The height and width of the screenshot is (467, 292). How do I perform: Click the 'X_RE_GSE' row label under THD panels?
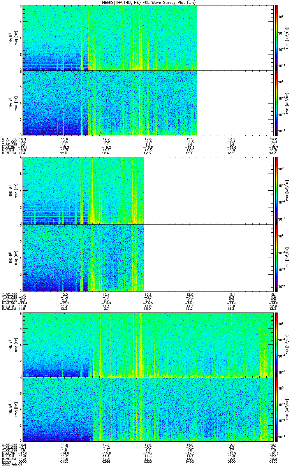click(x=9, y=294)
